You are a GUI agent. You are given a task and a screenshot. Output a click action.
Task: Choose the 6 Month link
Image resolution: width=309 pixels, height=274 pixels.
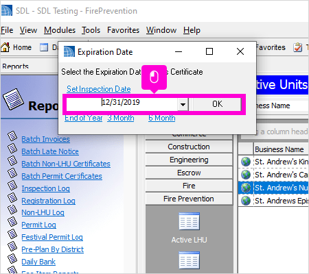tap(162, 118)
